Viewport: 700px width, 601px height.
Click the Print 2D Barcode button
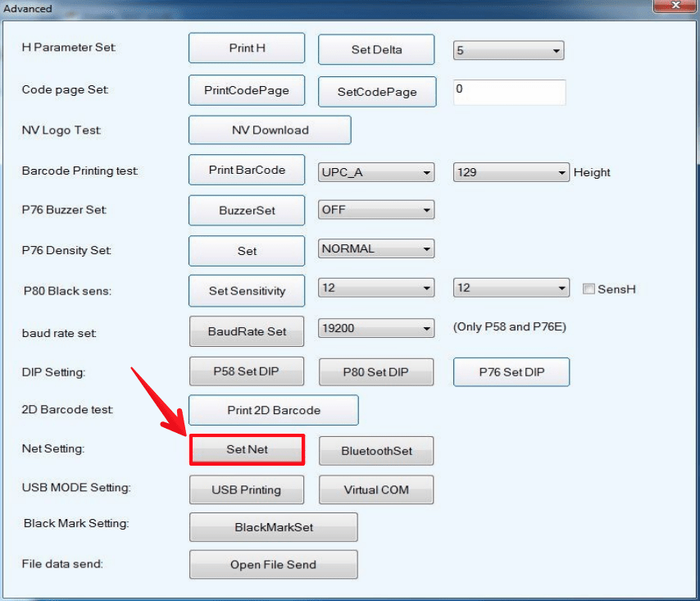click(x=274, y=410)
